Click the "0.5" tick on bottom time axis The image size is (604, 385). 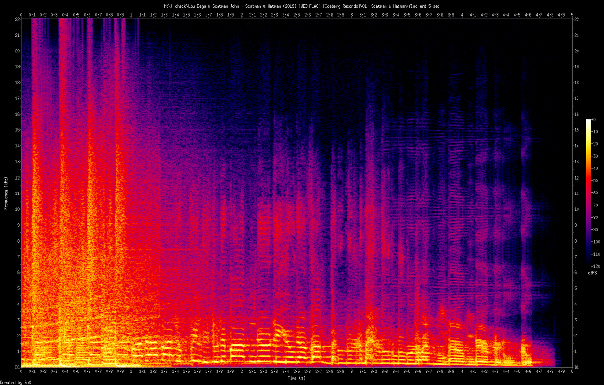point(76,372)
